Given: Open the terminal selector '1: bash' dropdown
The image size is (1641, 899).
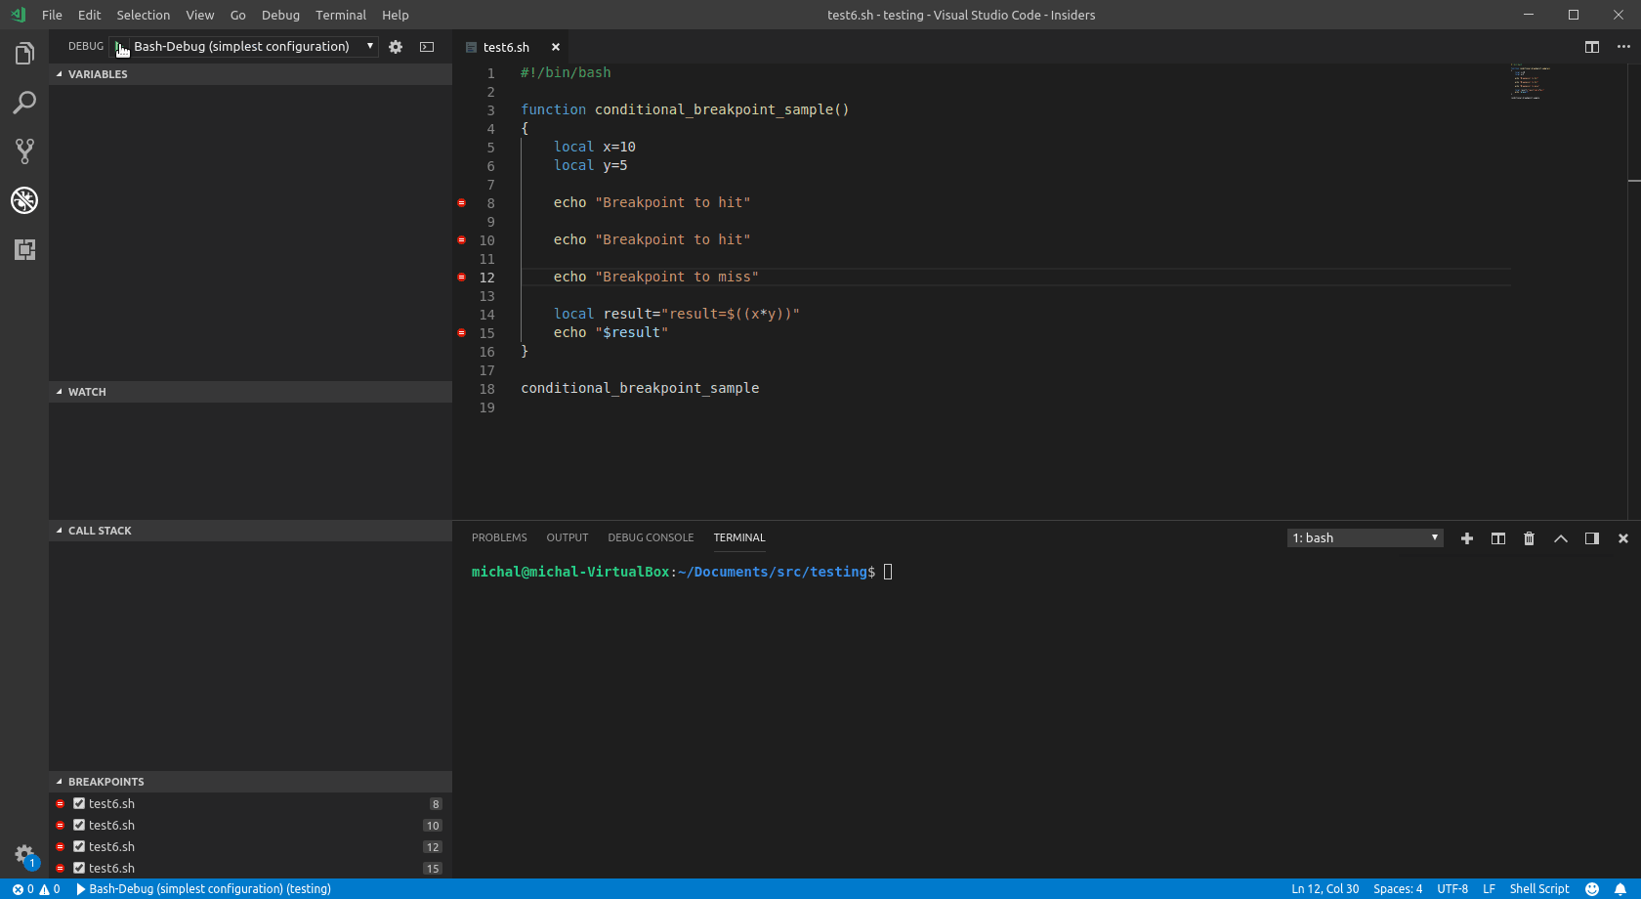Looking at the screenshot, I should tap(1365, 538).
